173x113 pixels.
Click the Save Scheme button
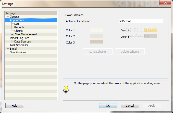(98, 51)
